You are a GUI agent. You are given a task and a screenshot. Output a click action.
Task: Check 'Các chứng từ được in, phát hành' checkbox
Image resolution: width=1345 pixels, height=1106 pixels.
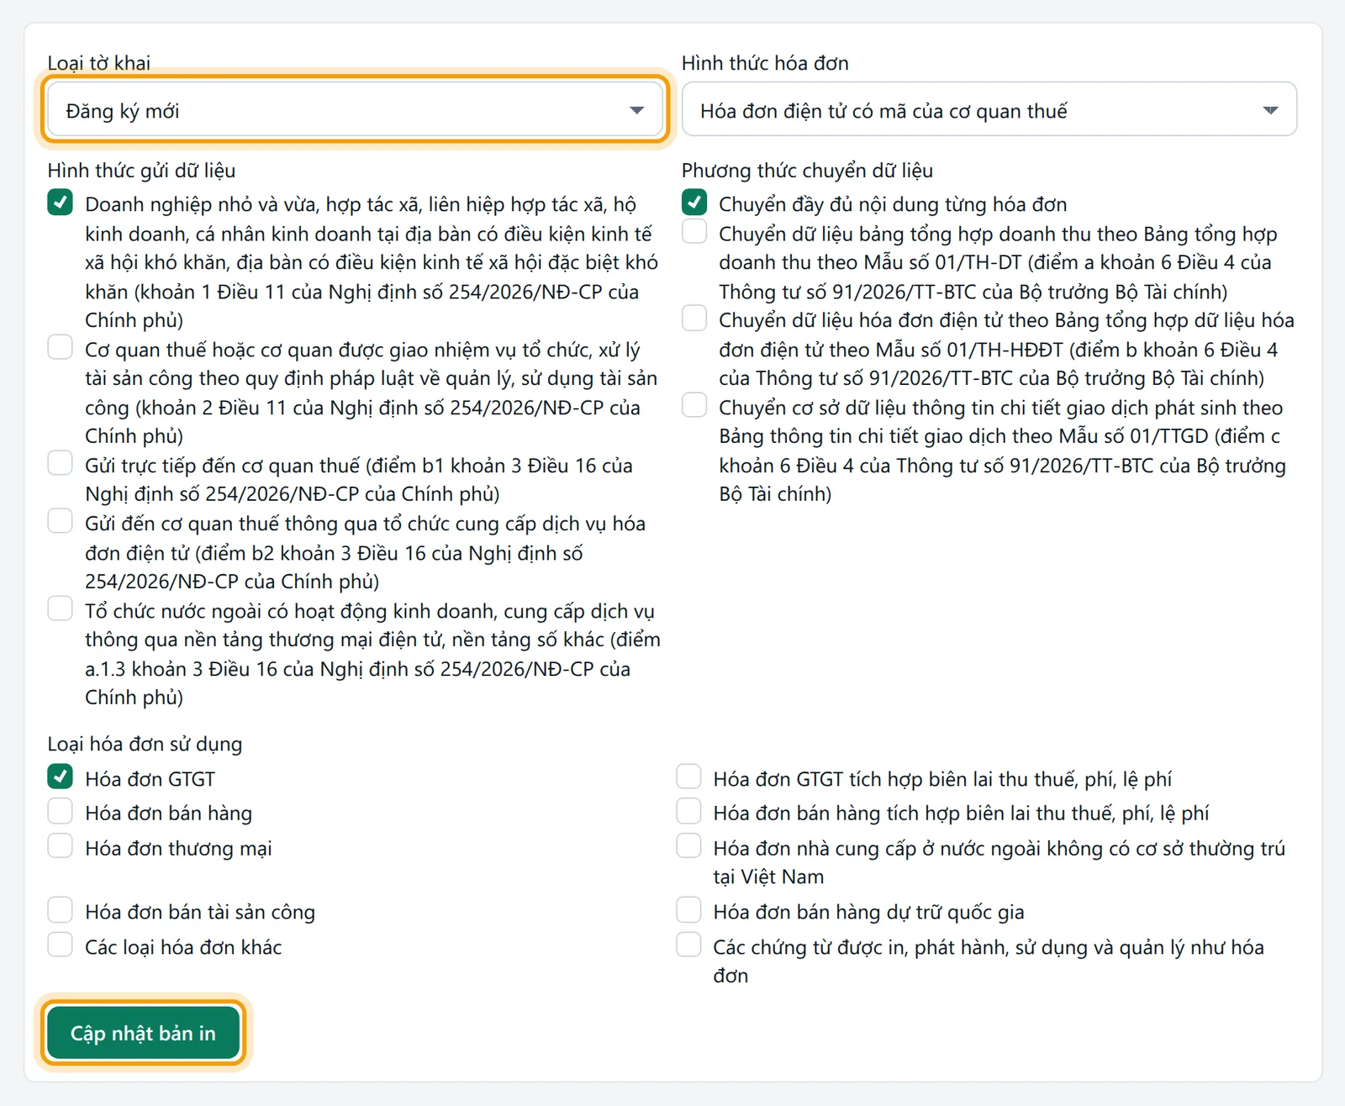click(688, 945)
